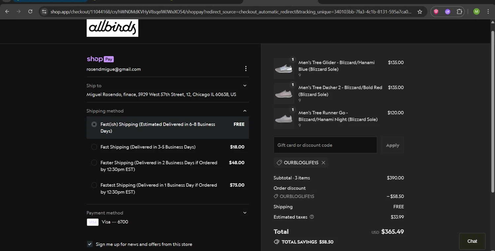Click the Shop Pay logo
495x251 pixels.
coord(100,59)
